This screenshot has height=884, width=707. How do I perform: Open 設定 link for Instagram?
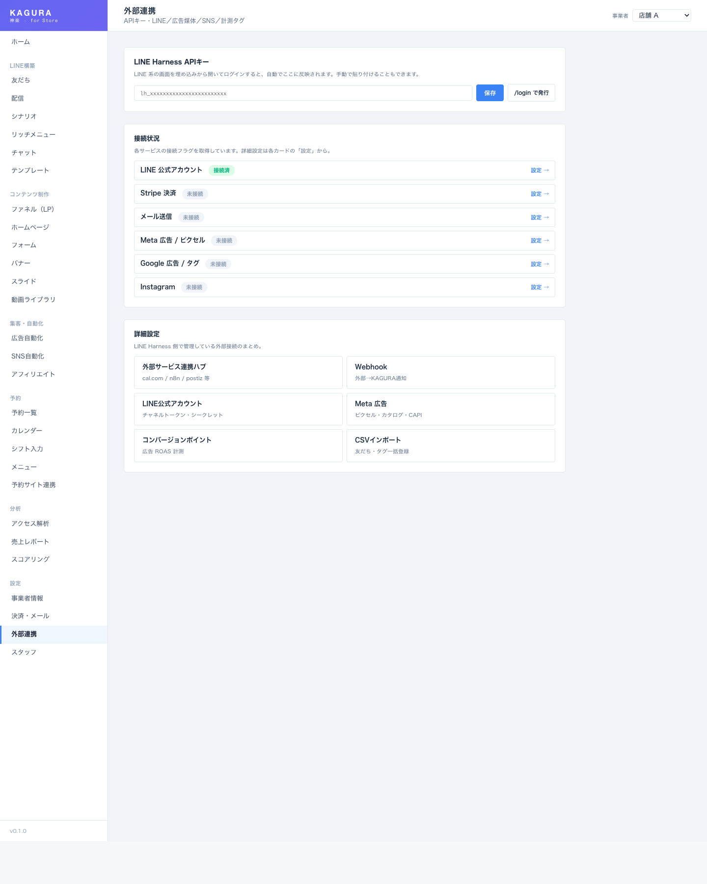coord(539,287)
